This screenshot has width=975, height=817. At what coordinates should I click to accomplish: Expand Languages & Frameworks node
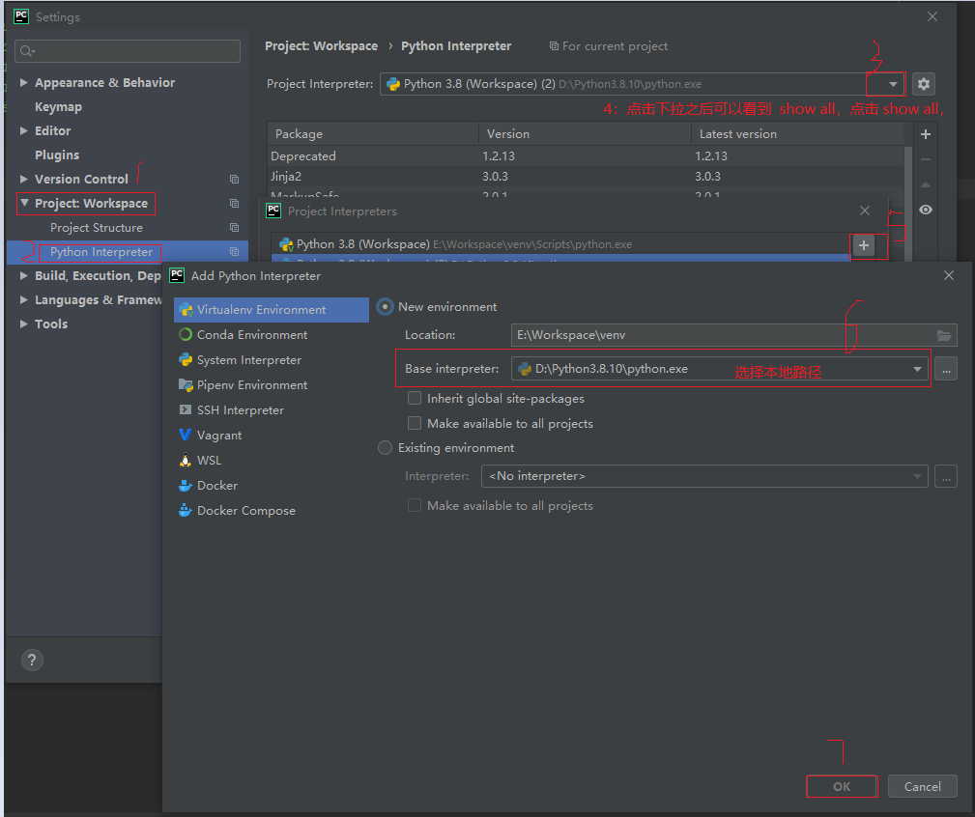pyautogui.click(x=23, y=299)
